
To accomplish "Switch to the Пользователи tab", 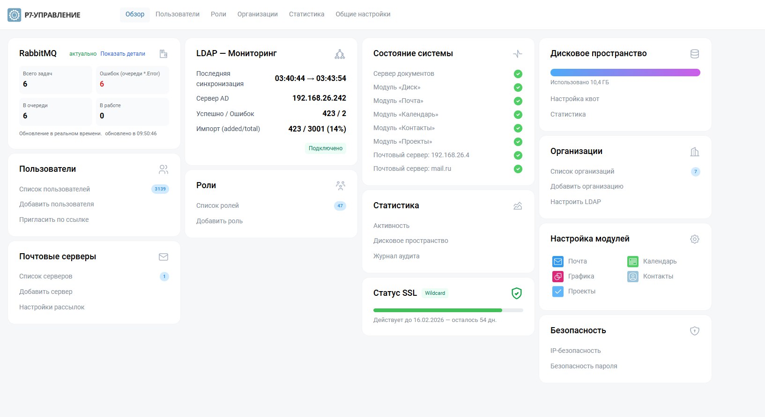I will point(177,15).
